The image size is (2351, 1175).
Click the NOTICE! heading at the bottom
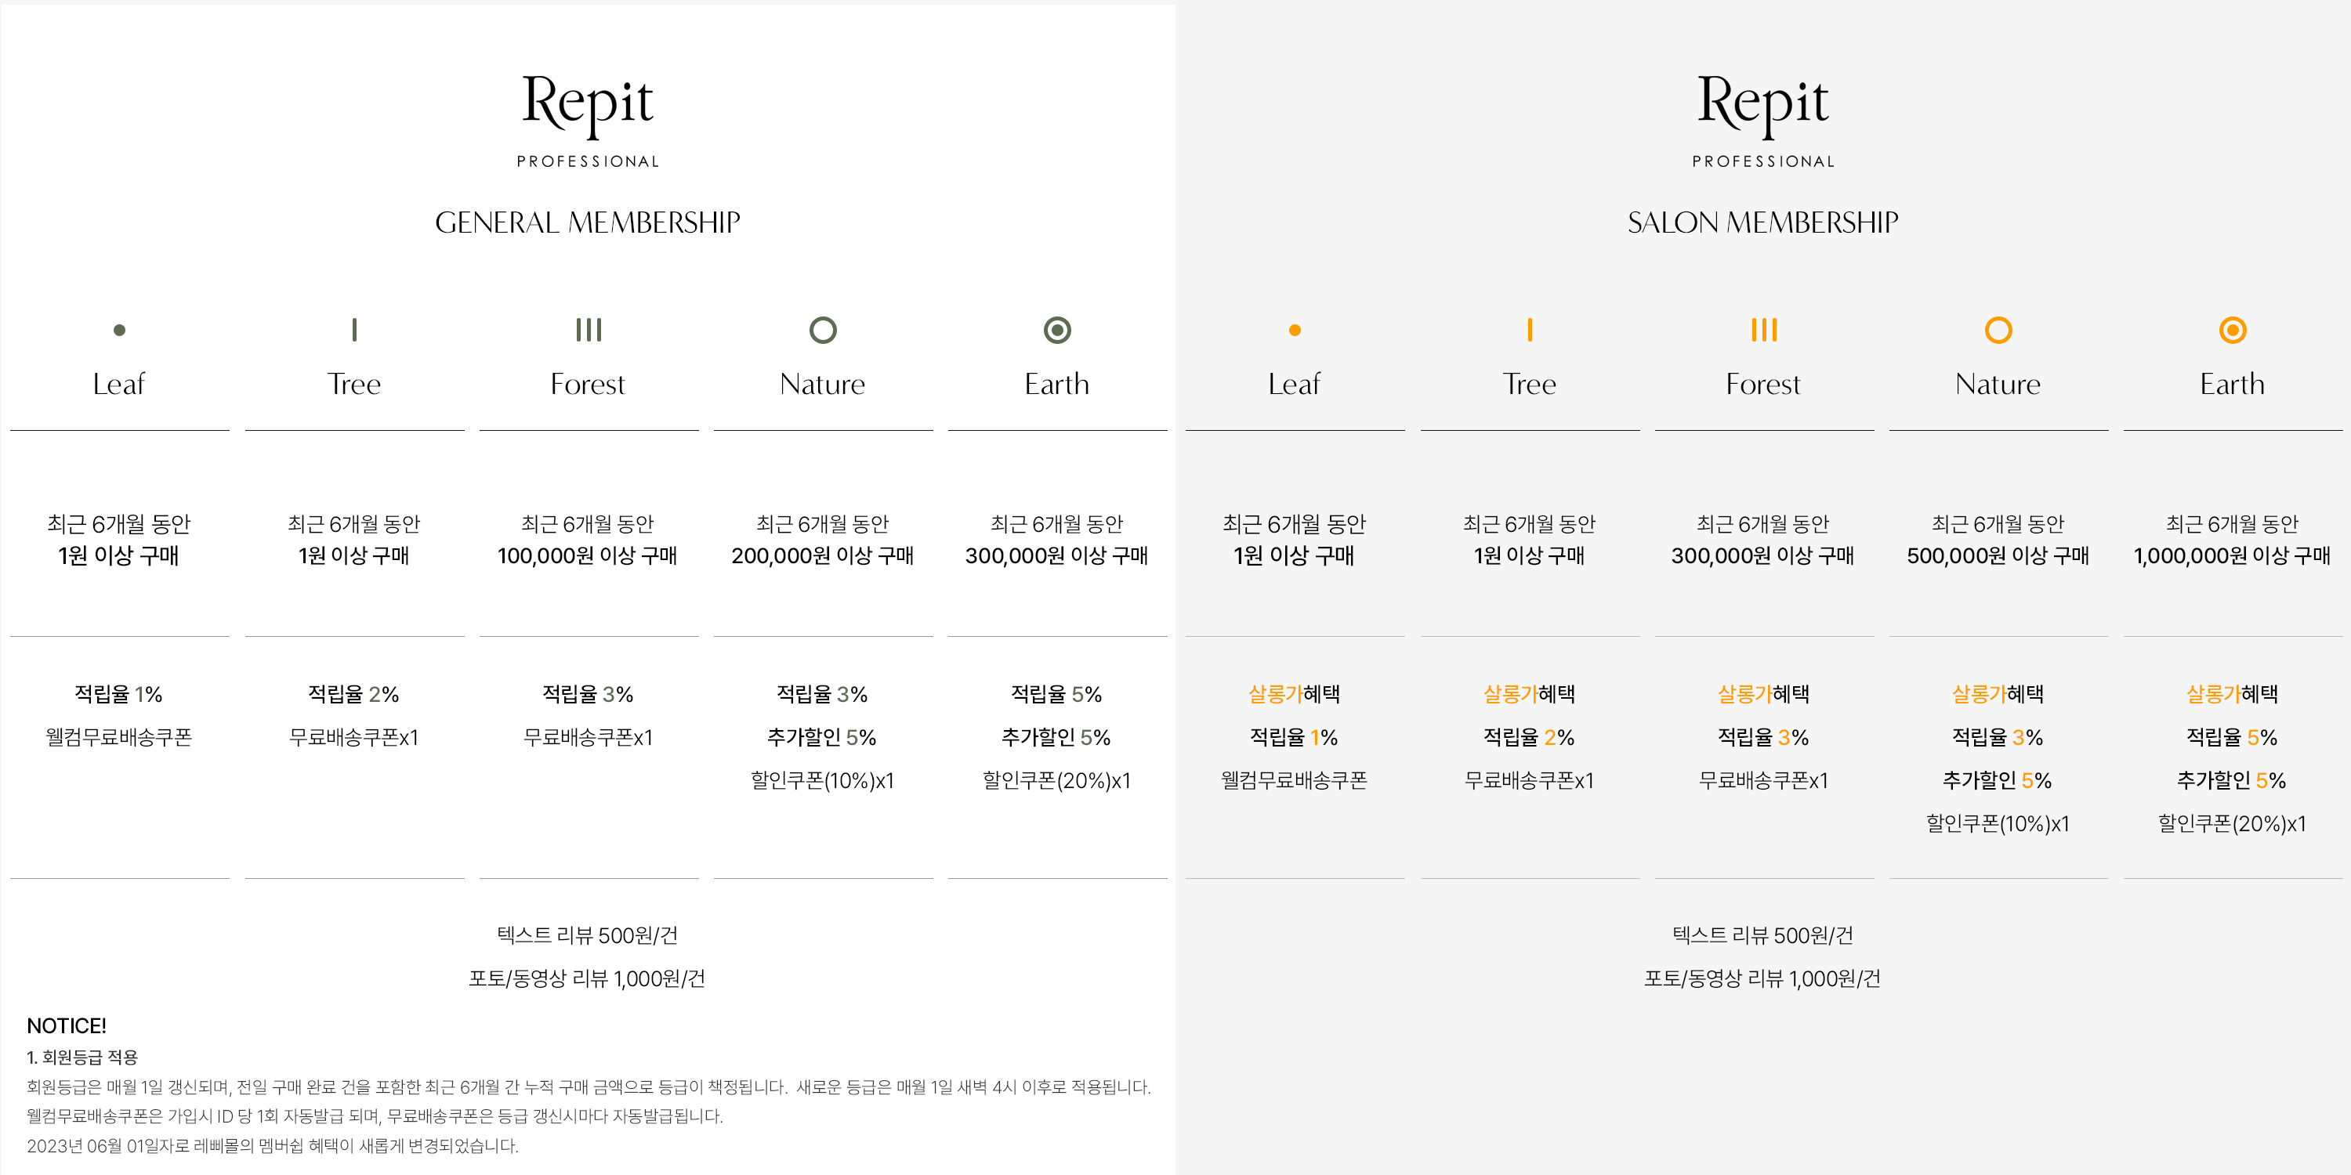(x=67, y=1025)
